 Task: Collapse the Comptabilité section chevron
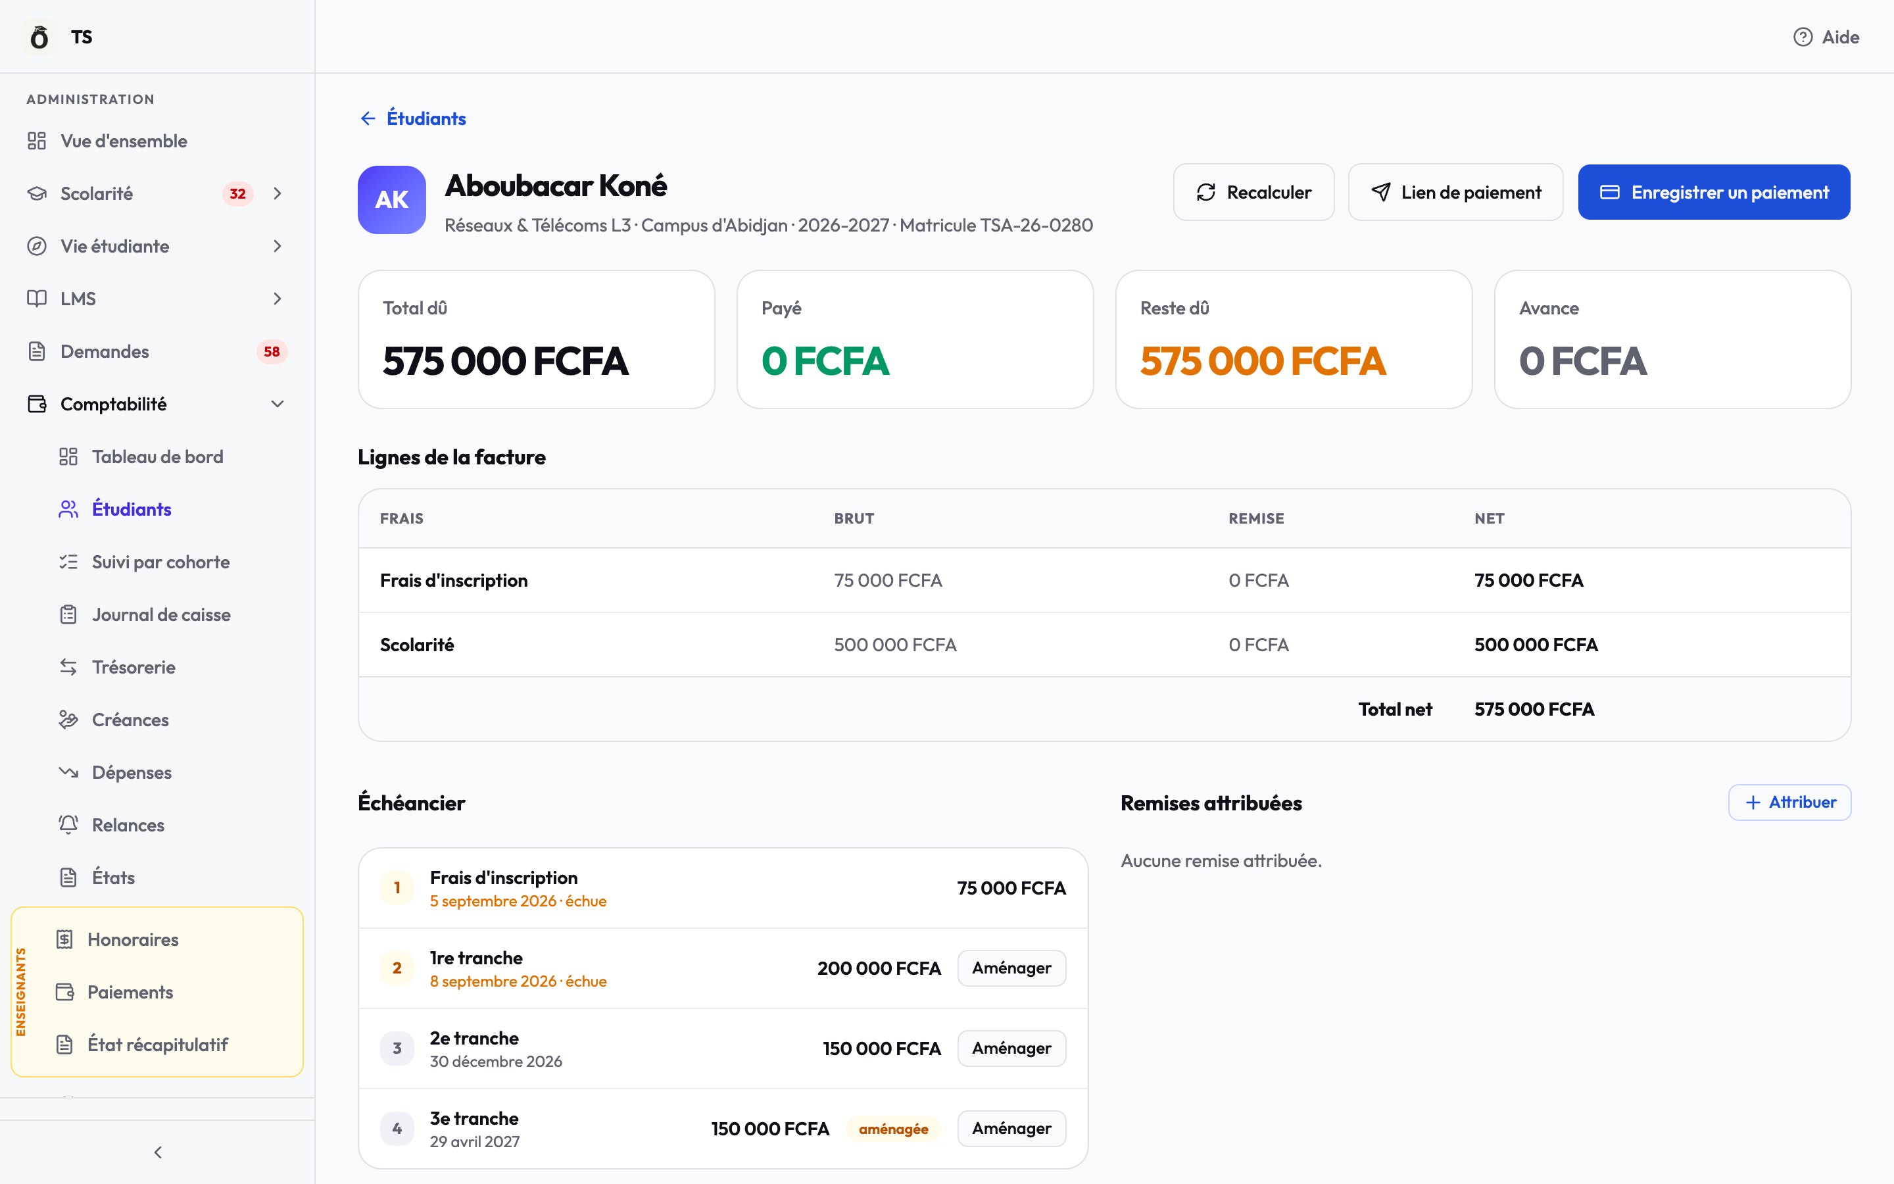coord(277,404)
